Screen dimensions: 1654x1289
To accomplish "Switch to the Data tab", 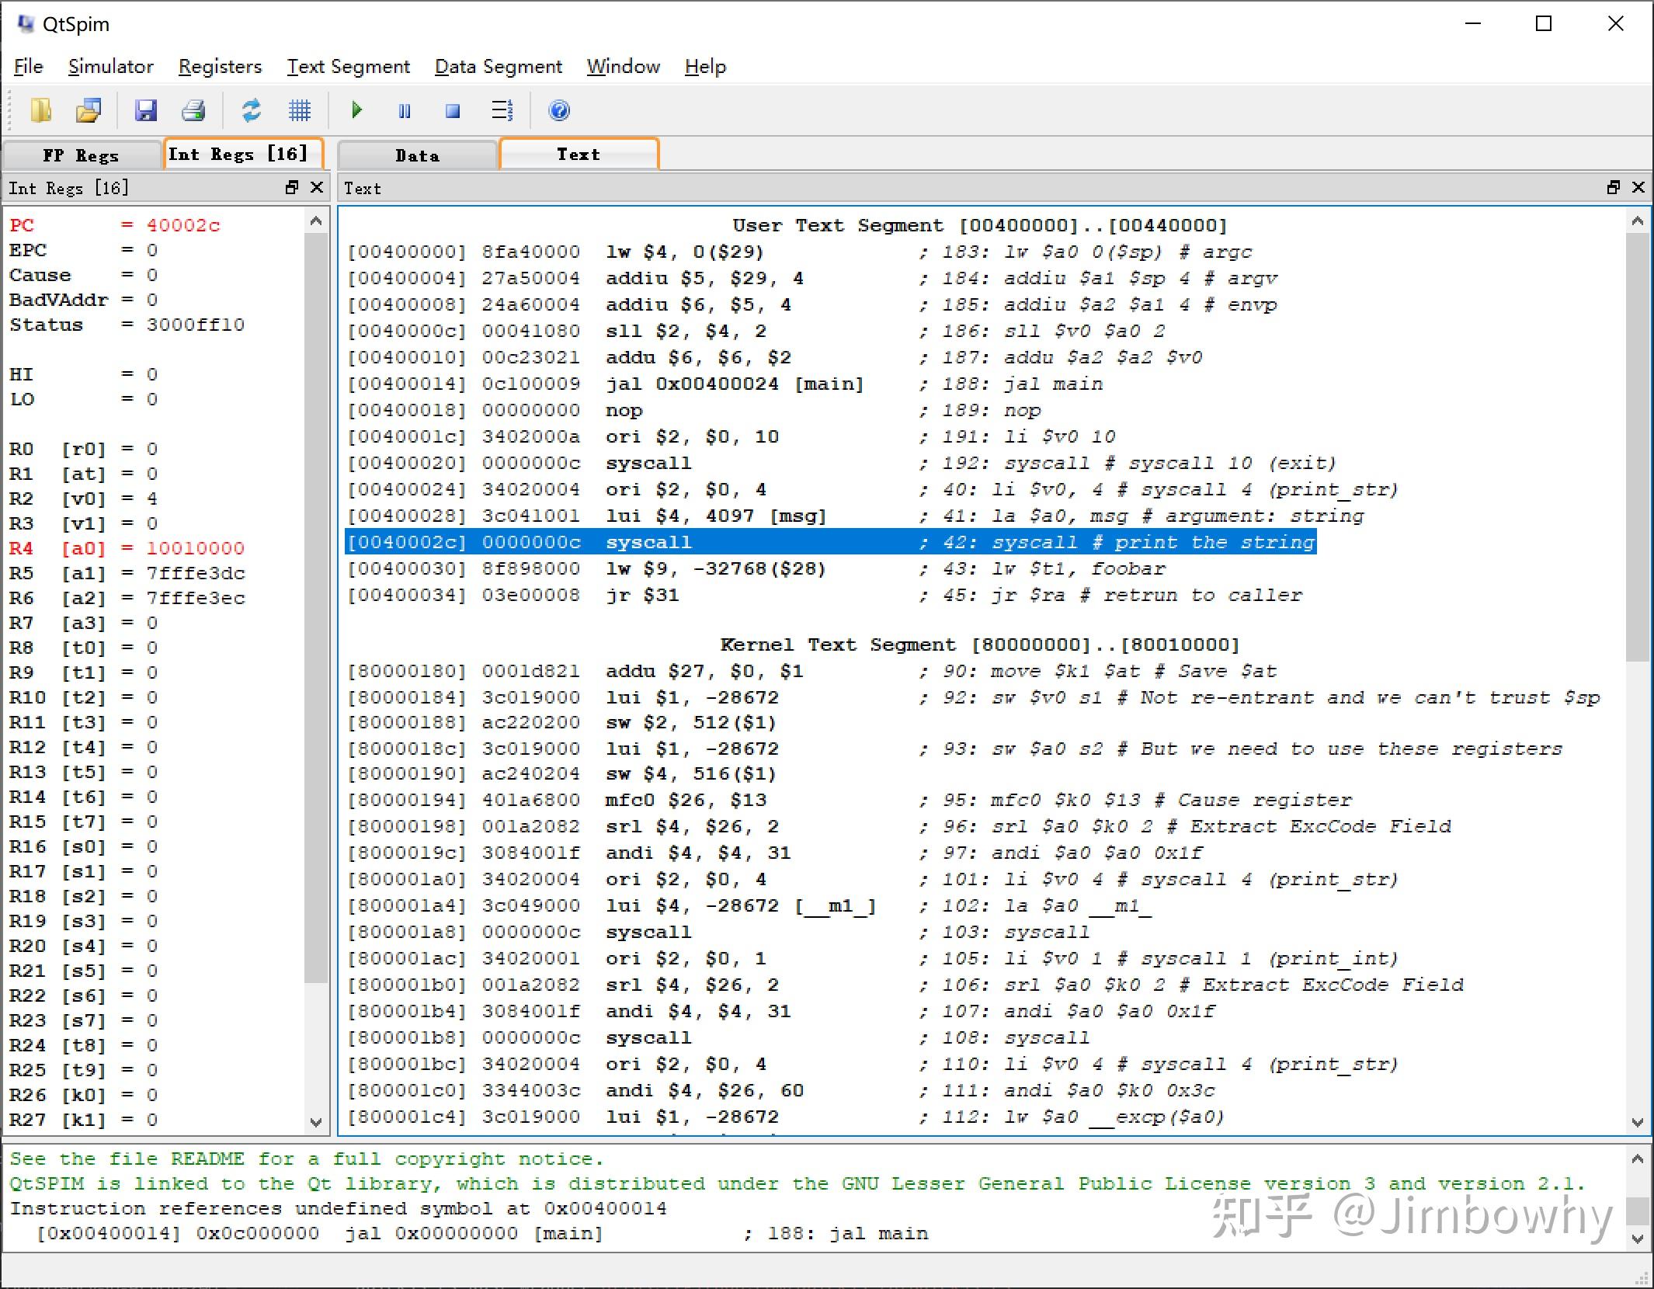I will pos(417,155).
